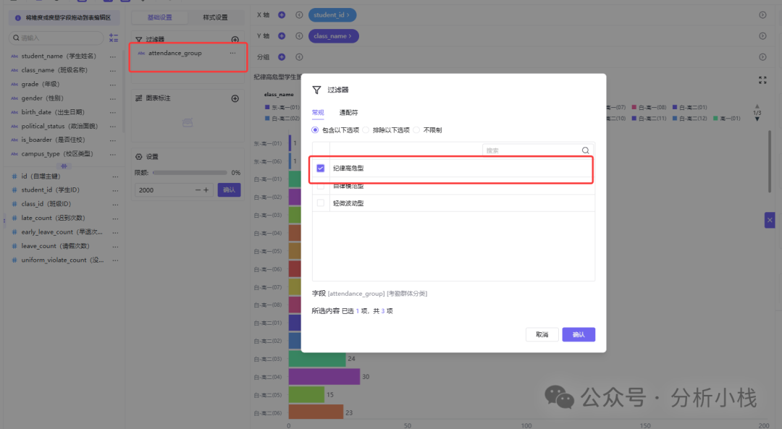Click the info icon in the drag hint banner
Screen dimensions: 782x429
tap(18, 18)
